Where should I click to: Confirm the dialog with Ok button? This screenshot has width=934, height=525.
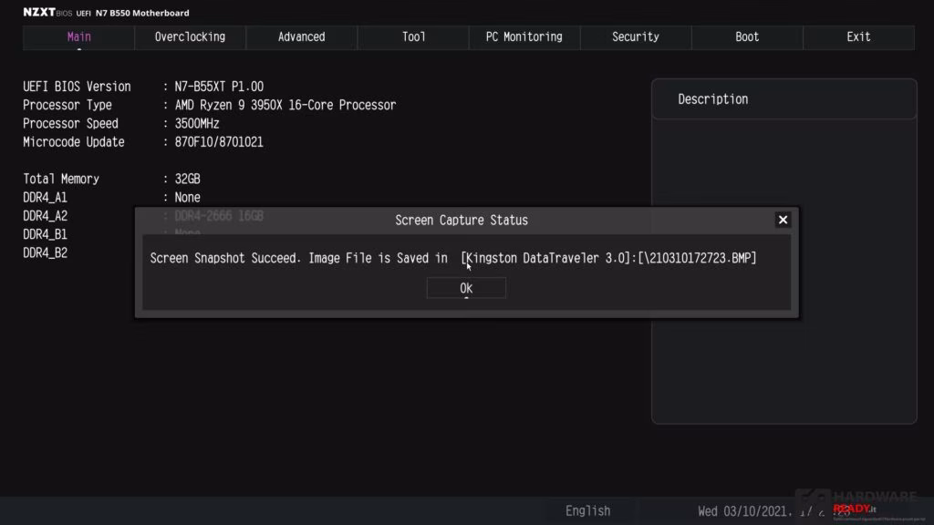(466, 288)
